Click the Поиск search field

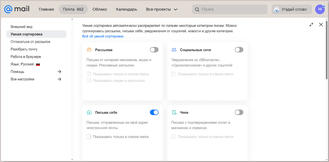coord(230,9)
